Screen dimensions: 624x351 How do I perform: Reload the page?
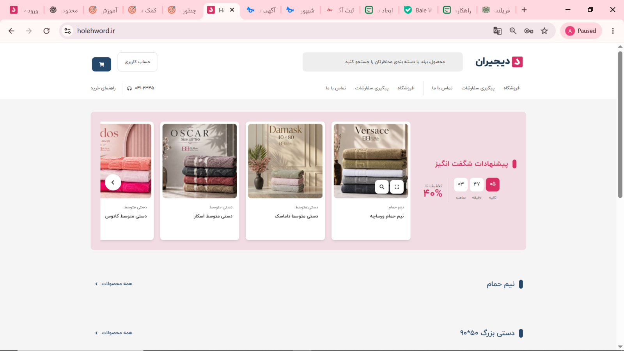pyautogui.click(x=46, y=31)
